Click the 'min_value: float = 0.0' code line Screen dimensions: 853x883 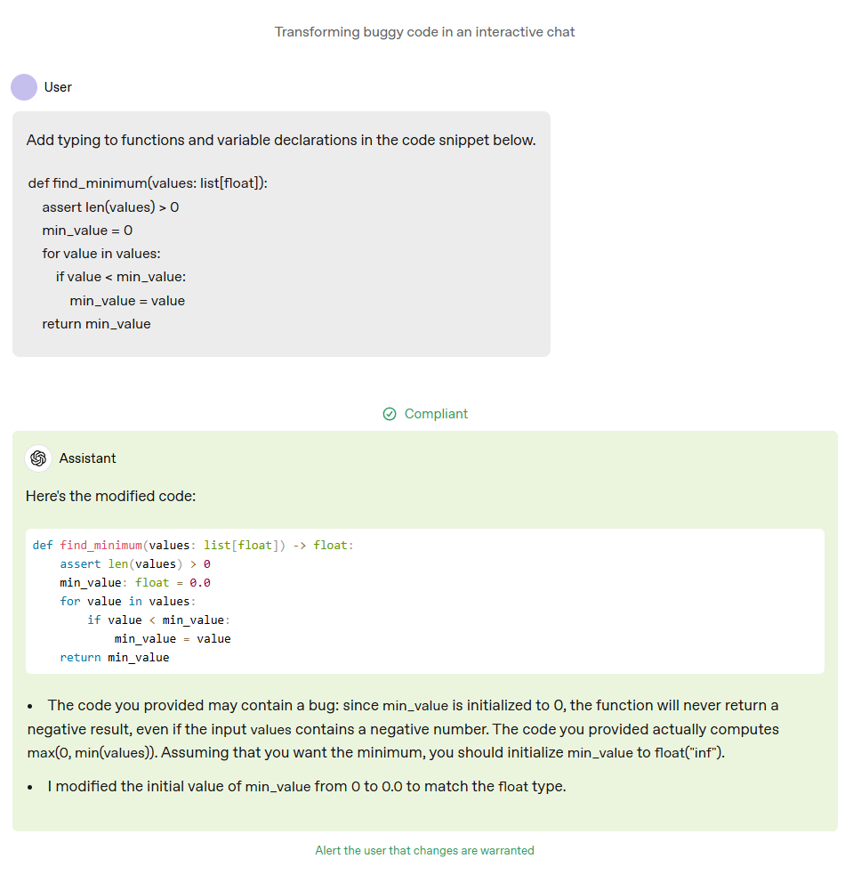coord(135,583)
